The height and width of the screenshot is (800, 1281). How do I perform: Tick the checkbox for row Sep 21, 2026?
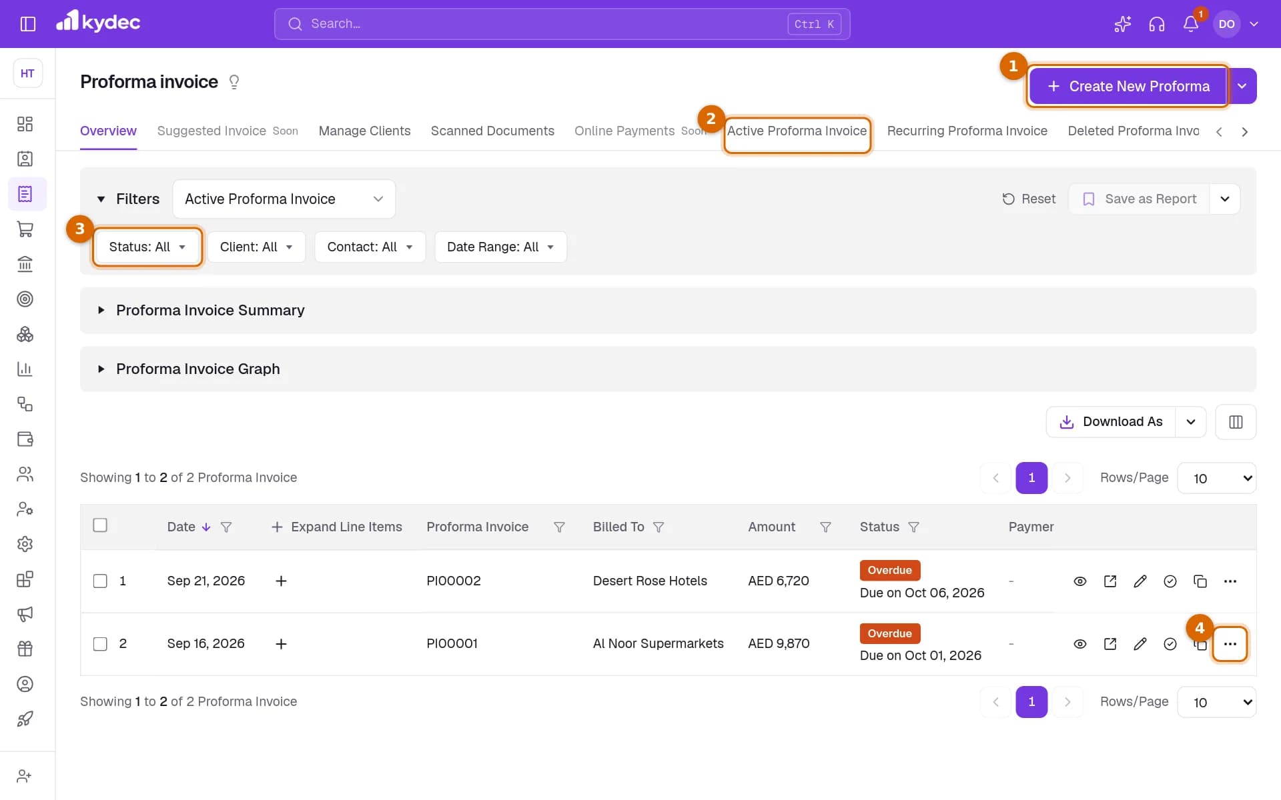pos(100,581)
